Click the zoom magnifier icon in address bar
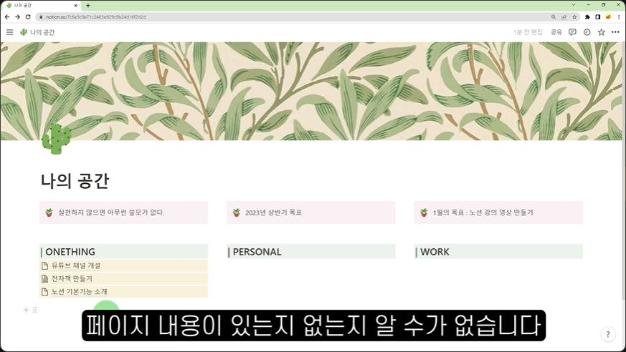 click(x=554, y=16)
